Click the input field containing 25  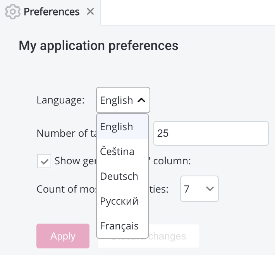pyautogui.click(x=211, y=133)
